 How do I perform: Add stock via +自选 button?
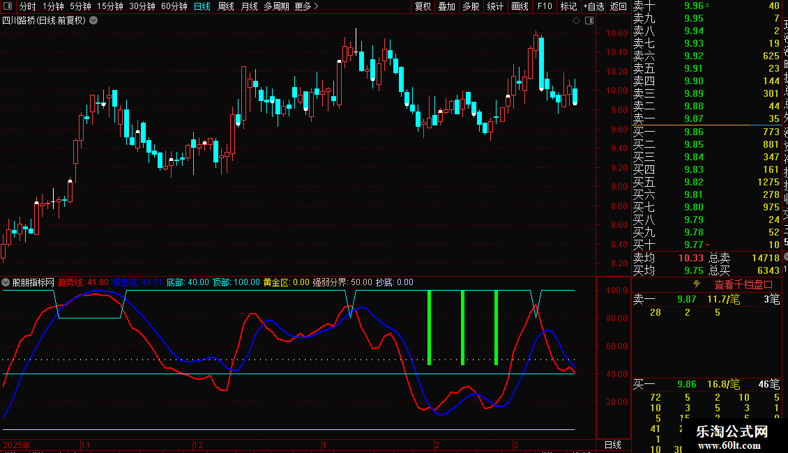(593, 6)
